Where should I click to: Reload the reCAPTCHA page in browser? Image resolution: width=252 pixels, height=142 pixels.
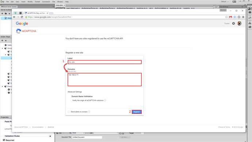[x=22, y=17]
